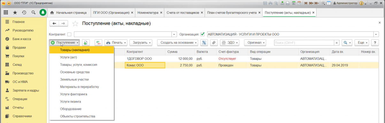Expand the Организация field dropdown arrow

click(376, 34)
